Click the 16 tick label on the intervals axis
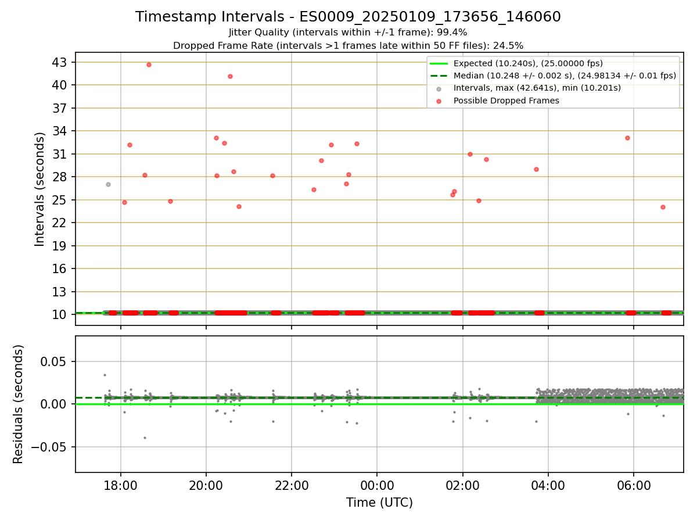This screenshot has height=523, width=697. pos(60,268)
